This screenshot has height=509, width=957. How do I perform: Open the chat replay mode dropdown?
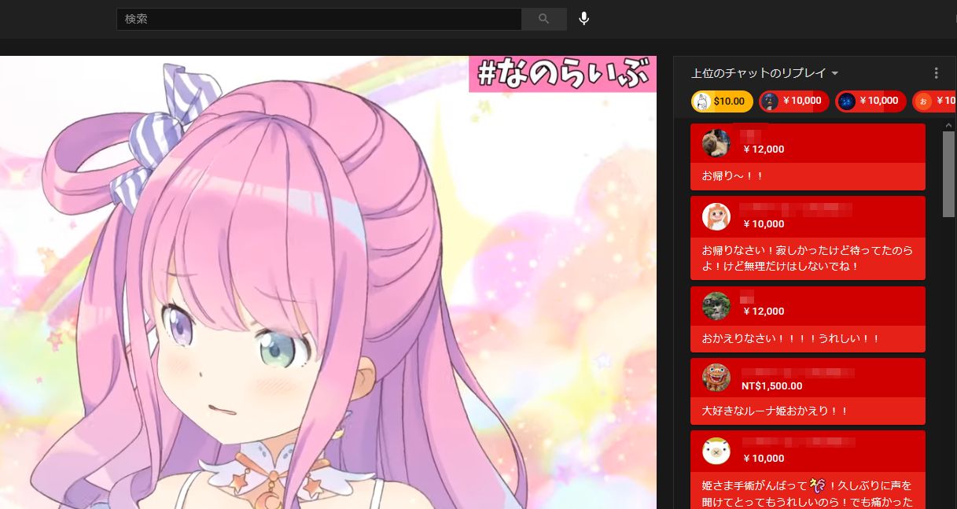click(765, 73)
